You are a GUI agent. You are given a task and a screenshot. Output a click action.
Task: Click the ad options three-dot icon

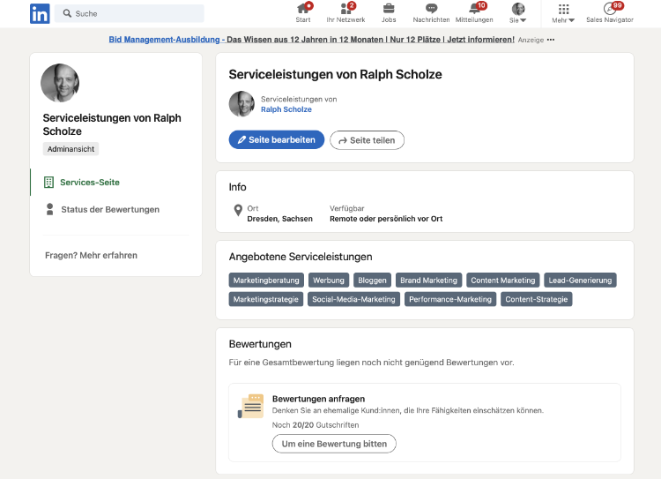pos(551,40)
